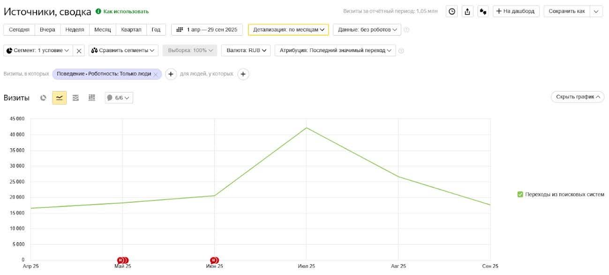Open 'Детализация: по месяцам' dropdown
Viewport: 609px width, 275px height.
288,30
